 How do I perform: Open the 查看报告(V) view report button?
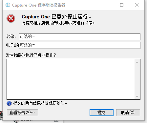(22, 113)
